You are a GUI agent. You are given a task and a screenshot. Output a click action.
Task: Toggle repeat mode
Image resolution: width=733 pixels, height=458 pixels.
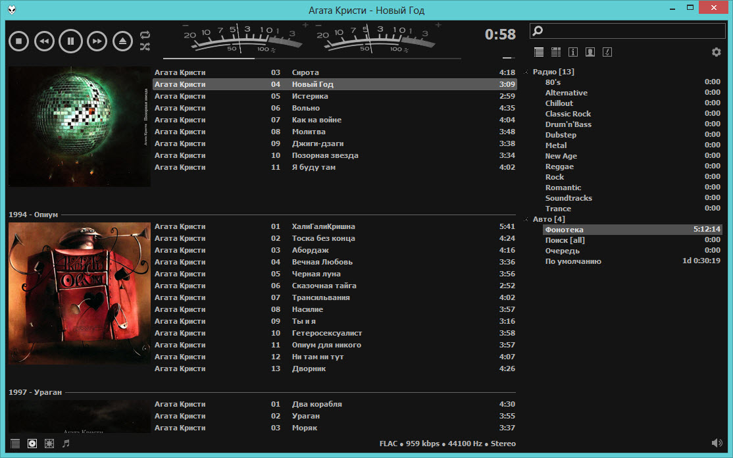145,35
